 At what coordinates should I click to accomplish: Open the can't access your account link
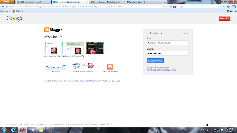pos(161,70)
